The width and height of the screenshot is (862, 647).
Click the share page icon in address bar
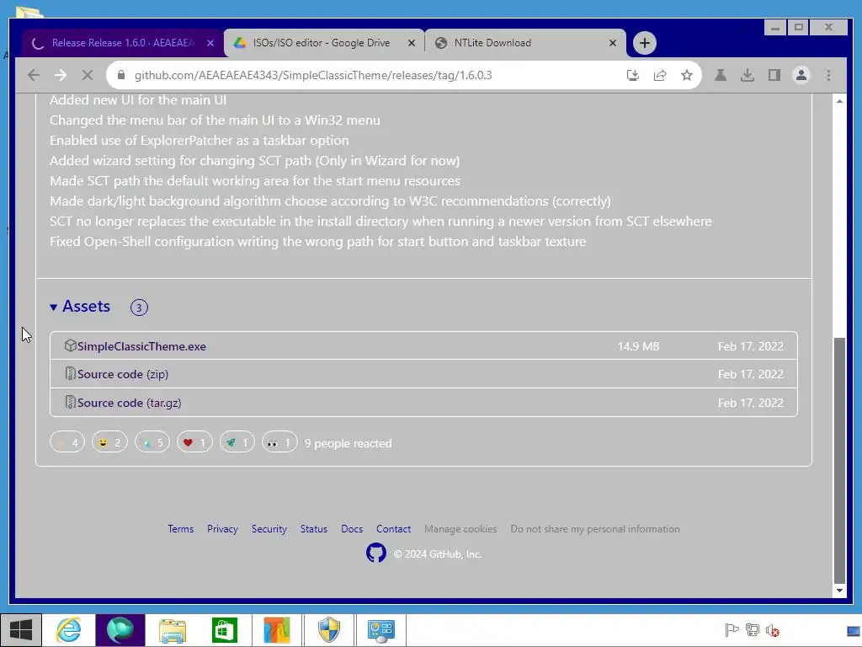[x=660, y=75]
